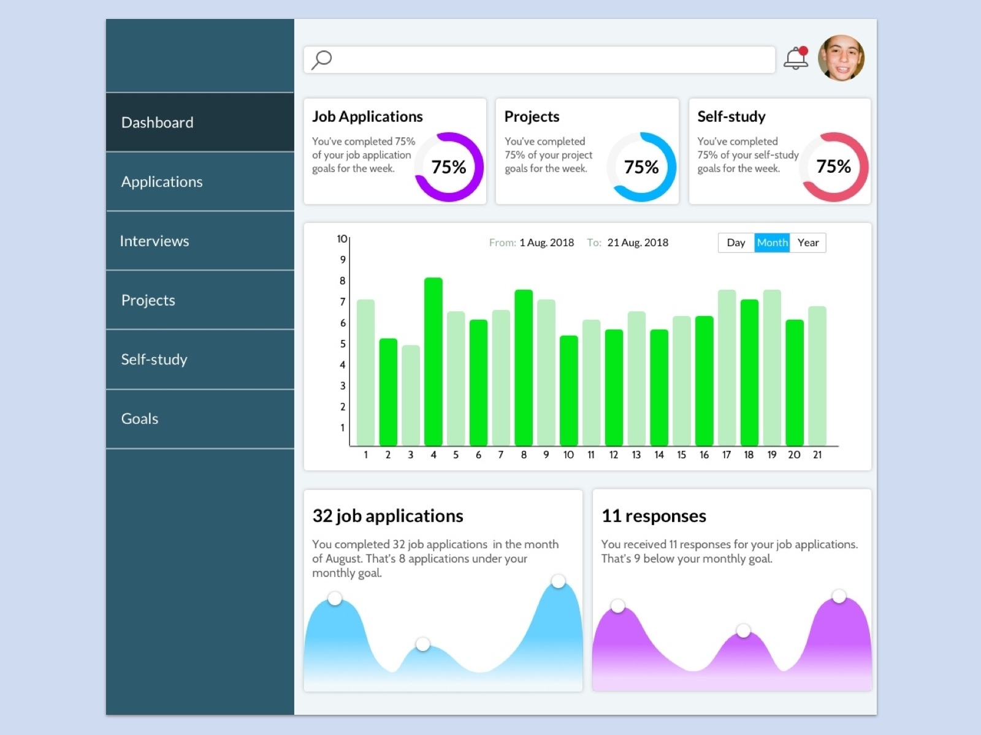Click the purple Job Applications progress ring
981x735 pixels.
click(449, 167)
